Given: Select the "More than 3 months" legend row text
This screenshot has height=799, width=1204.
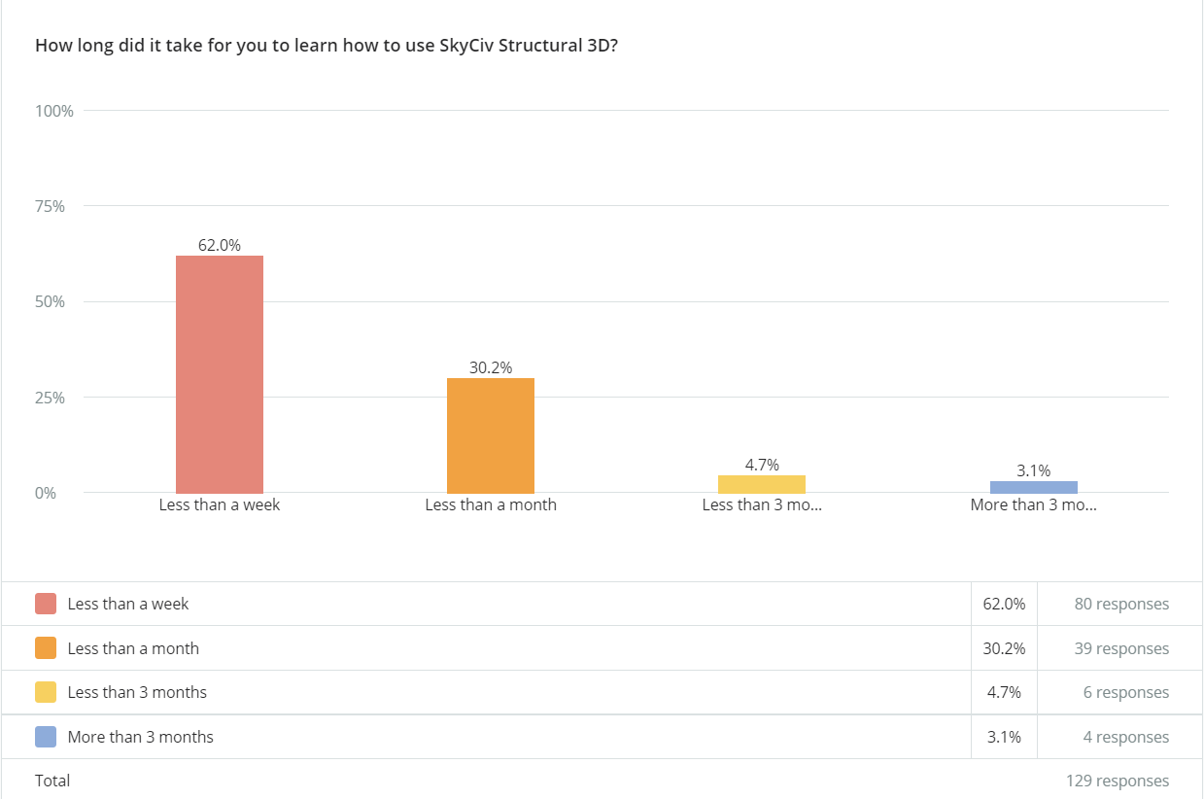Looking at the screenshot, I should tap(141, 737).
